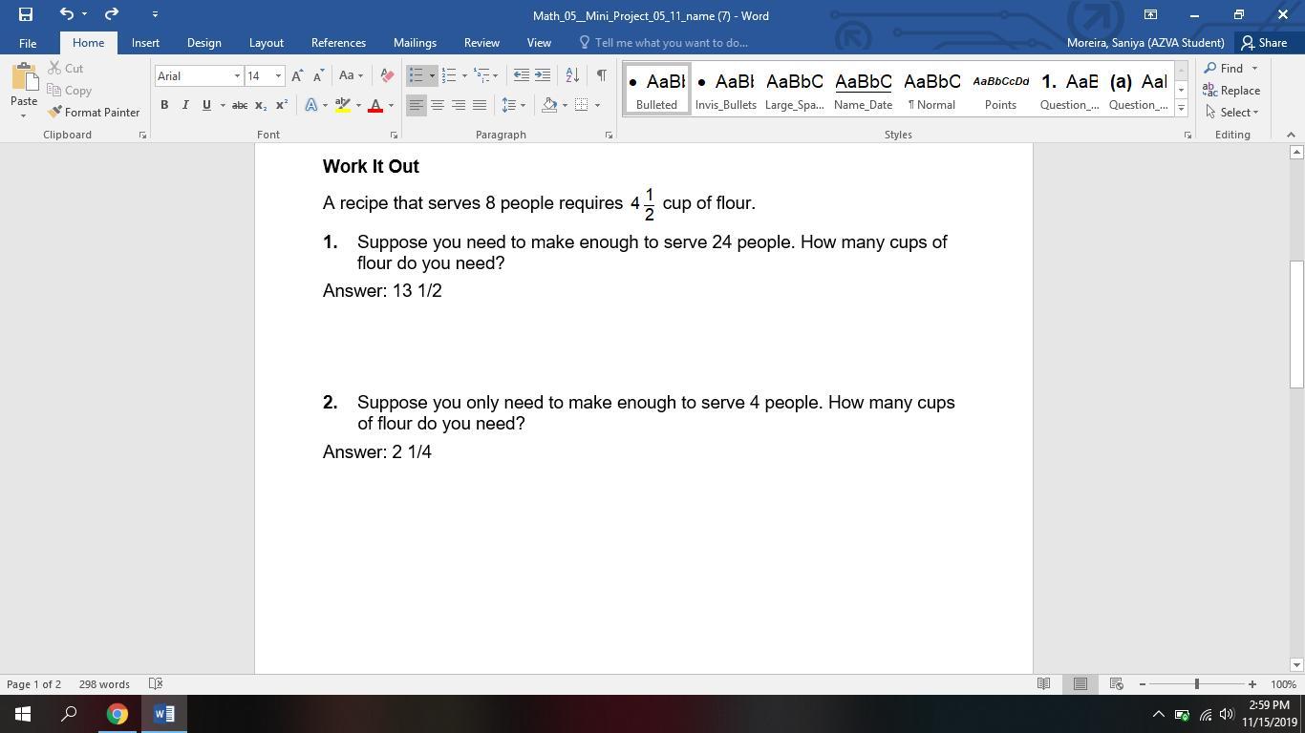Expand the Styles gallery
Viewport: 1305px width, 733px height.
1181,109
